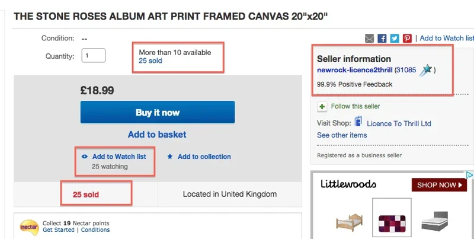Open the Nectar points Get Started link
474x239 pixels.
58,230
